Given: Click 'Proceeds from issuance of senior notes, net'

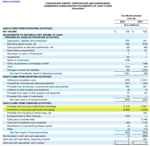Looking at the screenshot, I should (29, 113).
